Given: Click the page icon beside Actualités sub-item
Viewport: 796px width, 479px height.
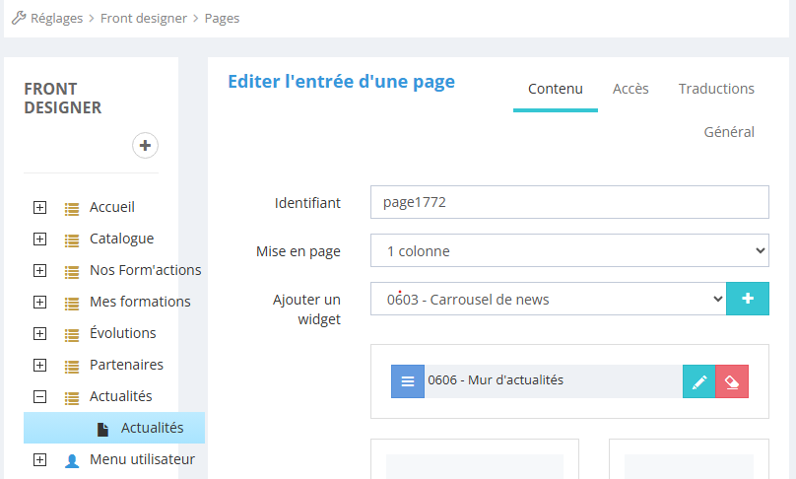Looking at the screenshot, I should [x=102, y=429].
